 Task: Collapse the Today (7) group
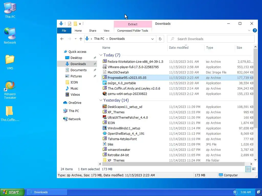(x=101, y=55)
